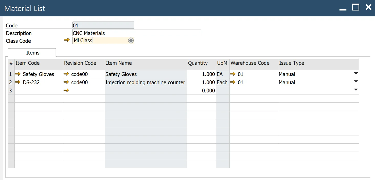Open link arrow for Safety Gloves item code
Screen dimensions: 375x180
point(18,74)
